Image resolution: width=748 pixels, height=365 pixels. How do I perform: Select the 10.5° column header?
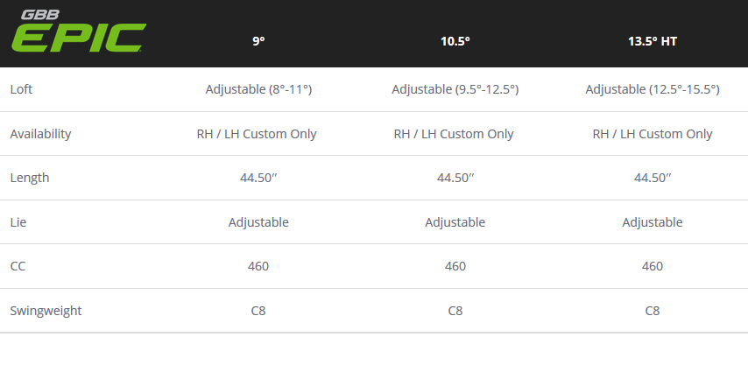click(x=455, y=41)
